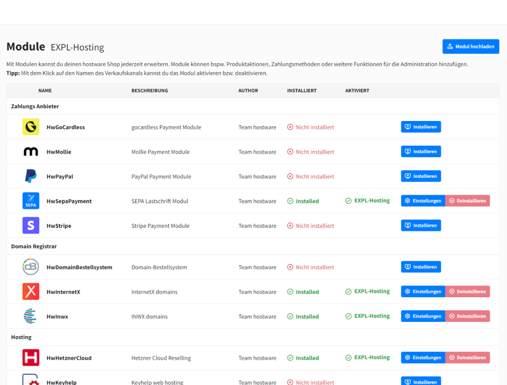Screen dimensions: 507x385
Task: Click the installed checkmark icon for HwHetznerCloud
Action: point(290,358)
